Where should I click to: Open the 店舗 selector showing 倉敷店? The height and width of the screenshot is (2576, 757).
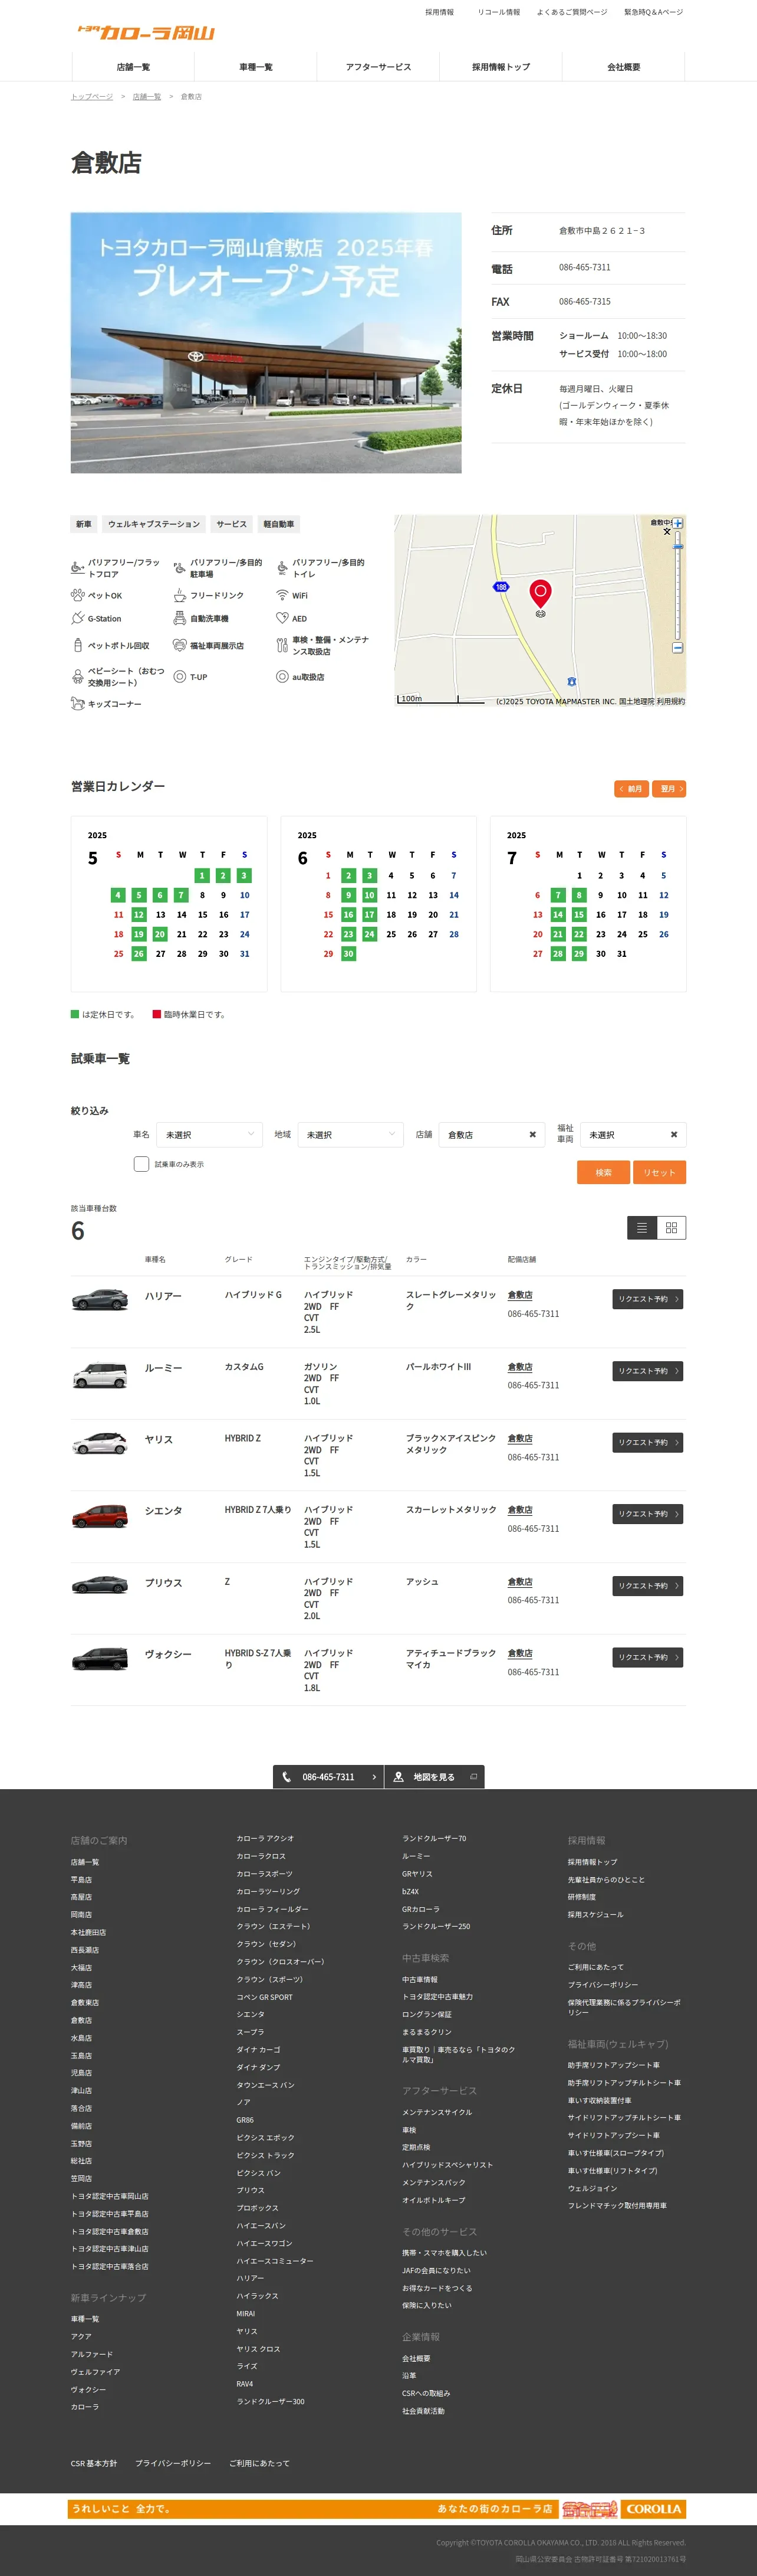492,1135
